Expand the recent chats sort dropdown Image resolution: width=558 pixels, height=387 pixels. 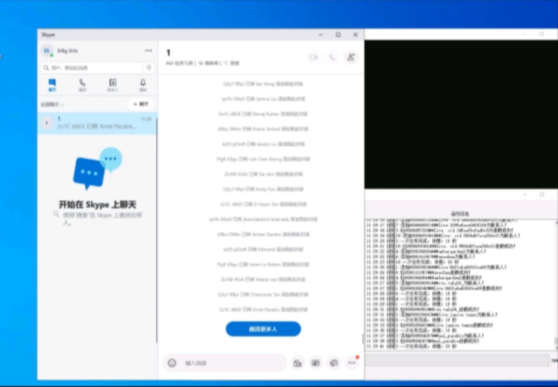coord(52,104)
